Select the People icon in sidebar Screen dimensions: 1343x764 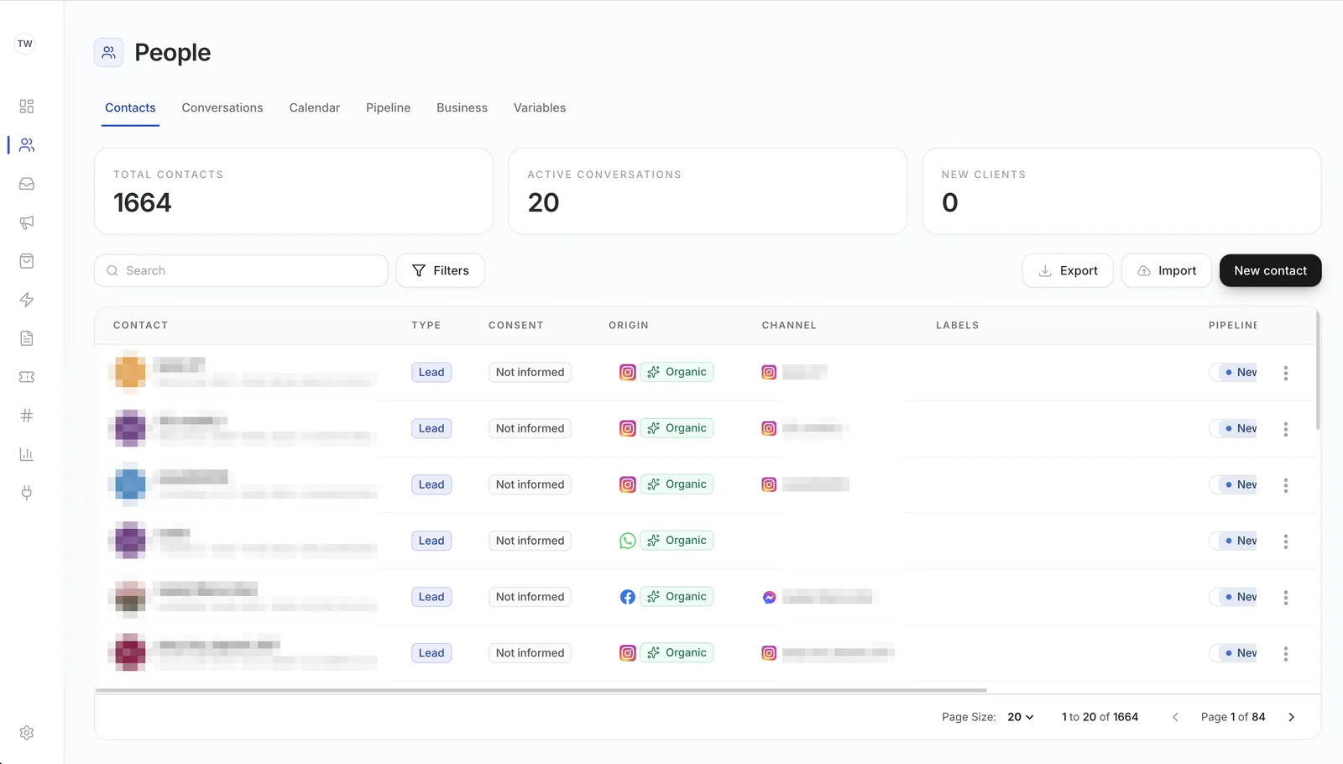click(x=27, y=145)
